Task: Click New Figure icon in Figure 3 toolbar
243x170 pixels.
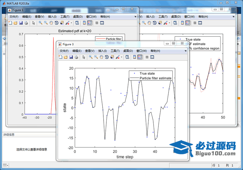Action: [x=60, y=57]
